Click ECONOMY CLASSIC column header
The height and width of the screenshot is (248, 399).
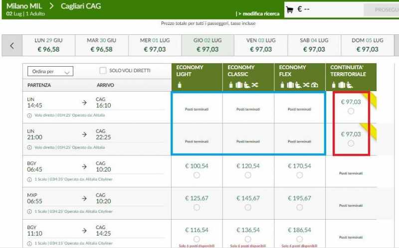pyautogui.click(x=248, y=77)
